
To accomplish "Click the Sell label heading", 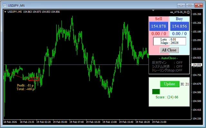I will tap(159, 19).
